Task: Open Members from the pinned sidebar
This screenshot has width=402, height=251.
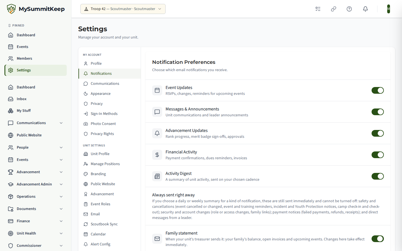Action: [36, 59]
